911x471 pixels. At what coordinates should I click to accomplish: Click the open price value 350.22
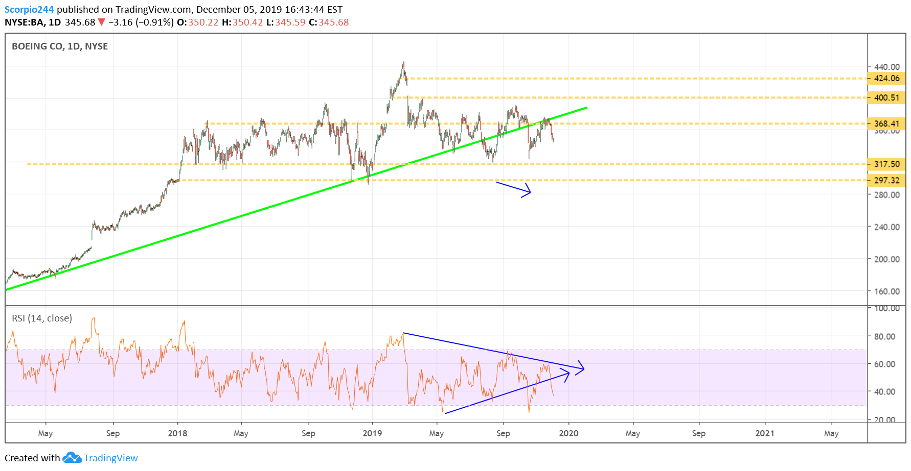[203, 22]
